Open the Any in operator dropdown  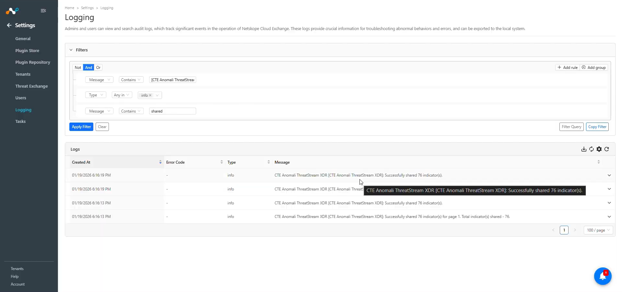pos(122,95)
